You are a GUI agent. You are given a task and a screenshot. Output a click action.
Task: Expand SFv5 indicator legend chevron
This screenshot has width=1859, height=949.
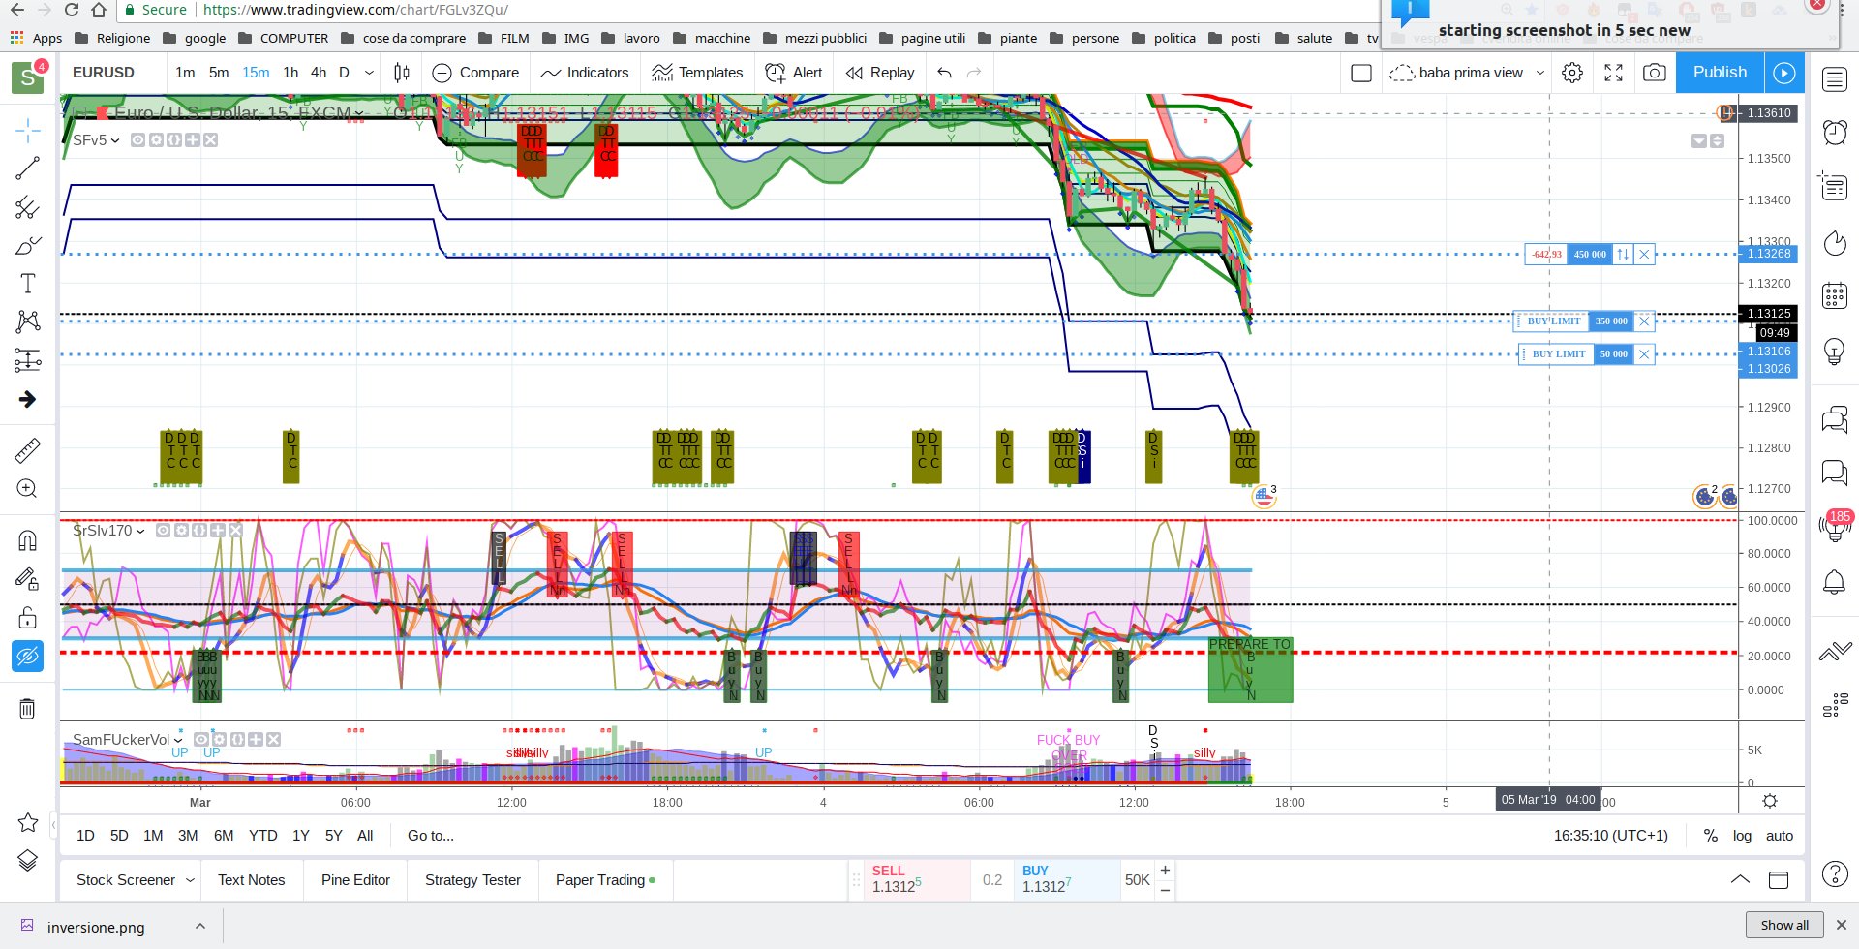click(x=115, y=140)
